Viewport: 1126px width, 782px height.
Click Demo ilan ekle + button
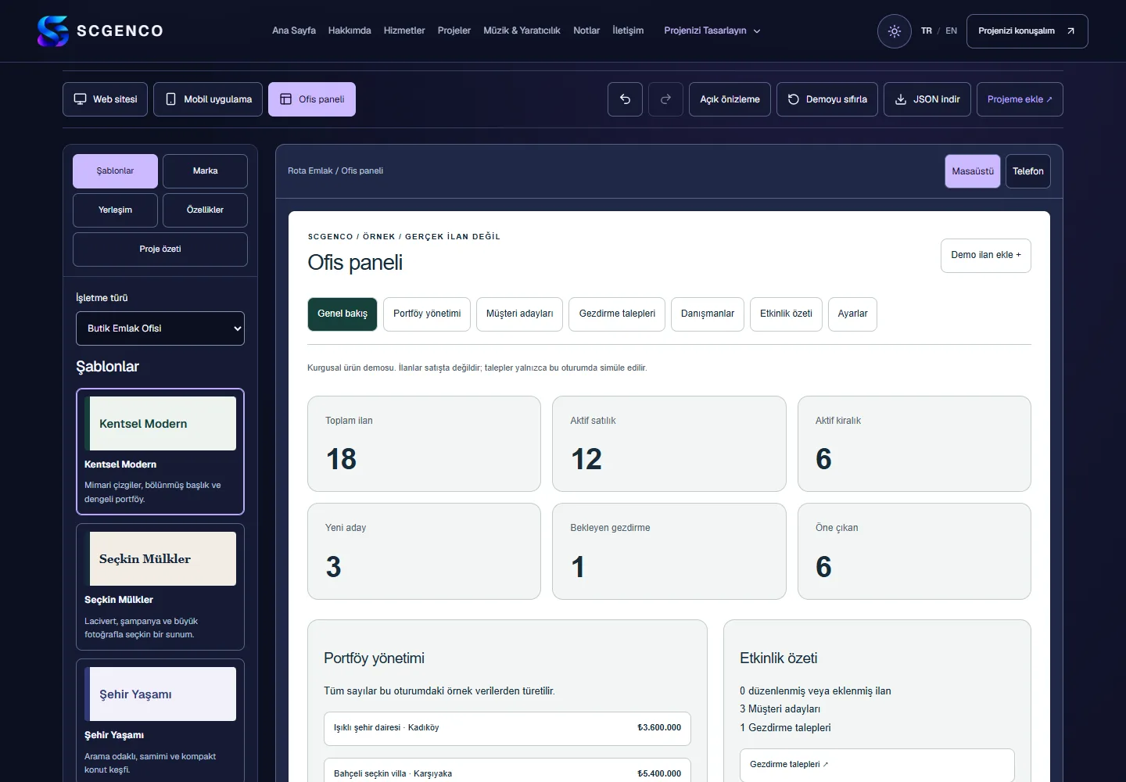pyautogui.click(x=986, y=256)
